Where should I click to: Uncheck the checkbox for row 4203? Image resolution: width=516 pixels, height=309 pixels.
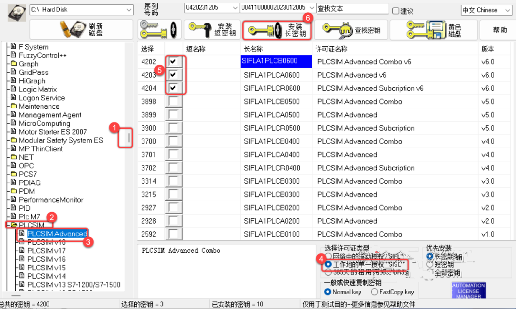173,74
